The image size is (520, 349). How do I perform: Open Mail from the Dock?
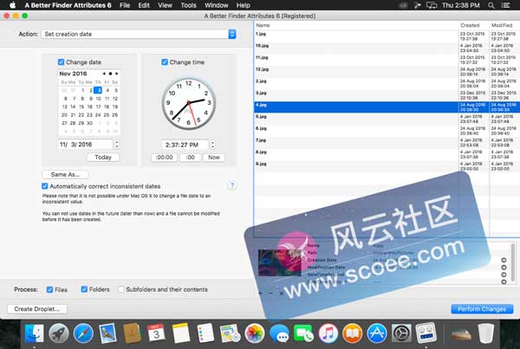coord(107,333)
